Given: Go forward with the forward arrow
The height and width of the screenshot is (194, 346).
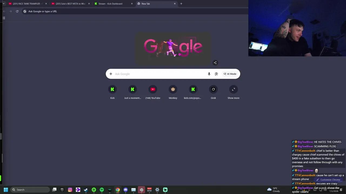Looking at the screenshot, I should click(x=11, y=11).
